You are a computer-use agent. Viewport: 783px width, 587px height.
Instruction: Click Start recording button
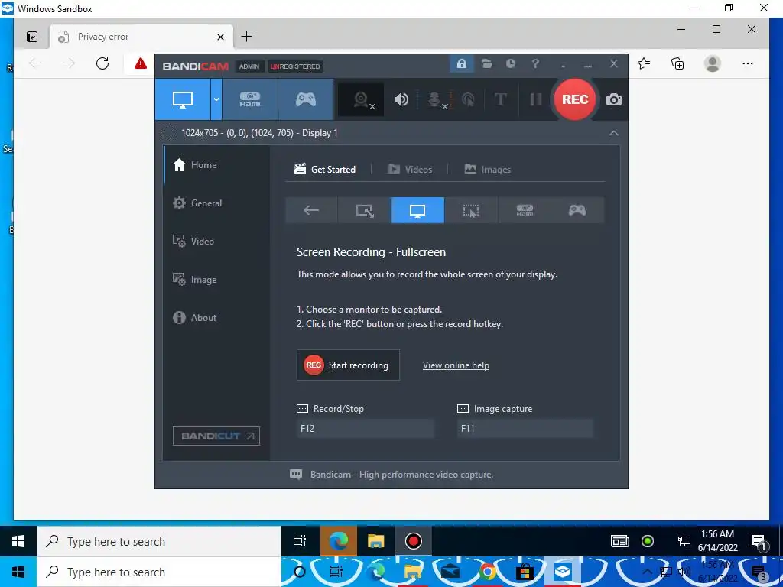tap(348, 365)
